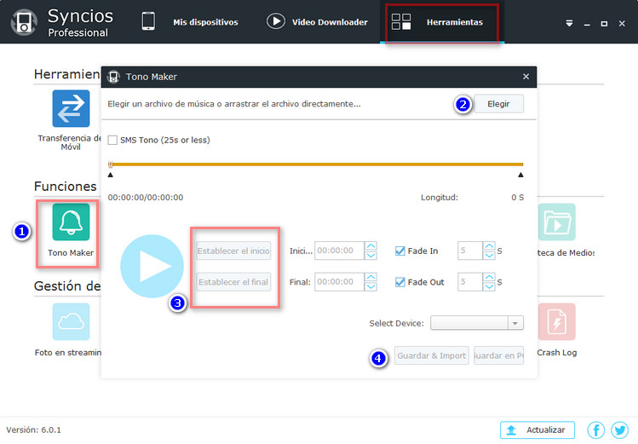Viewport: 638px width, 444px height.
Task: Click Establecer el inicio button
Action: click(x=233, y=251)
